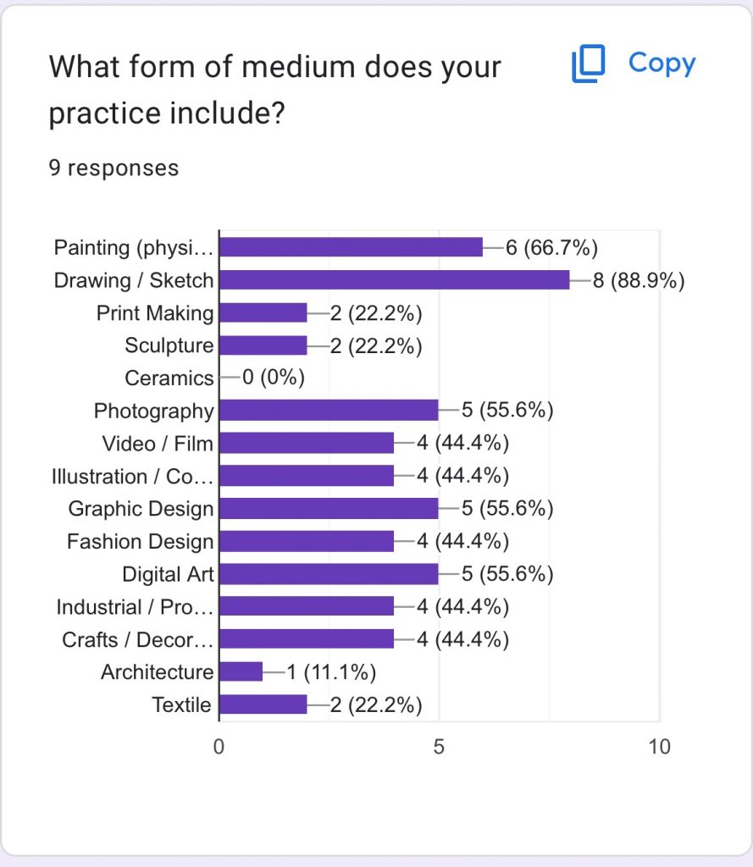753x867 pixels.
Task: Click the chart question title
Action: coord(274,90)
